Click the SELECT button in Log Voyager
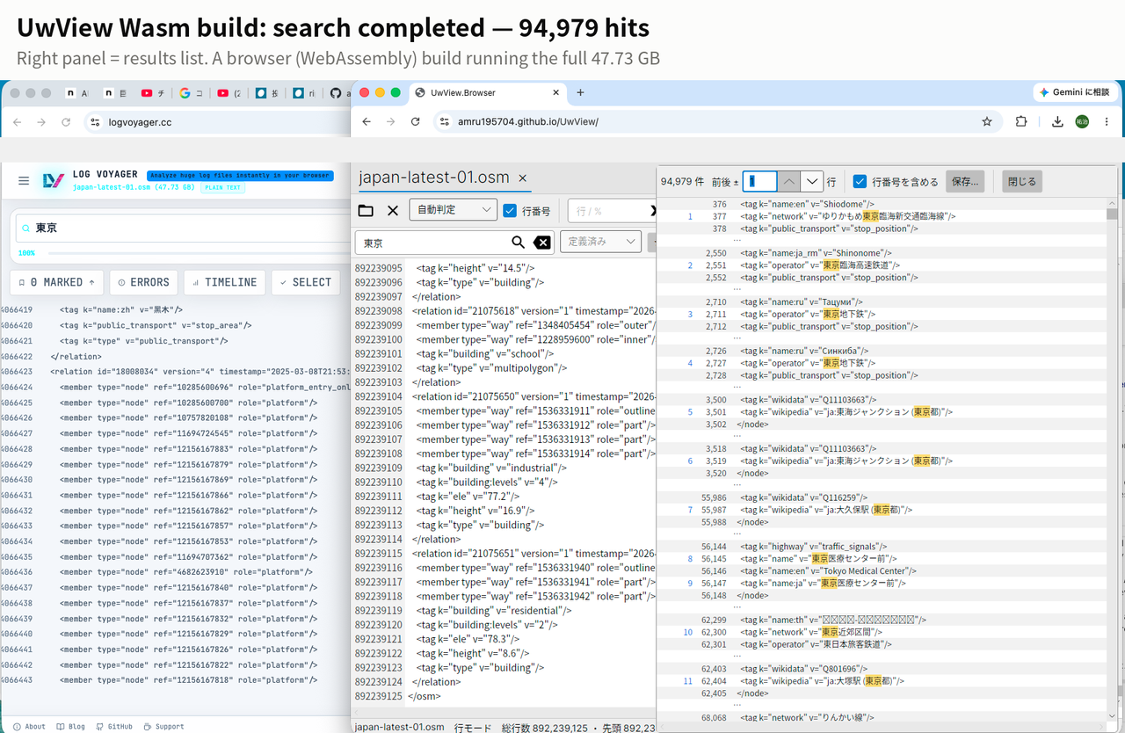 tap(305, 282)
